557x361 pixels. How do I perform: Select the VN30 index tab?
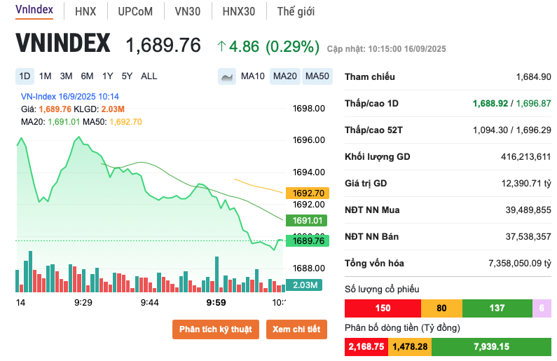(186, 11)
